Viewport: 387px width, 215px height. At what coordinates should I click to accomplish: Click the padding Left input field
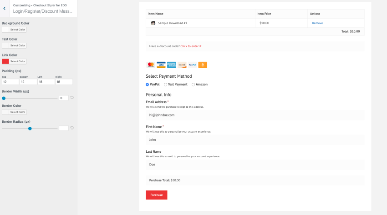(x=46, y=82)
